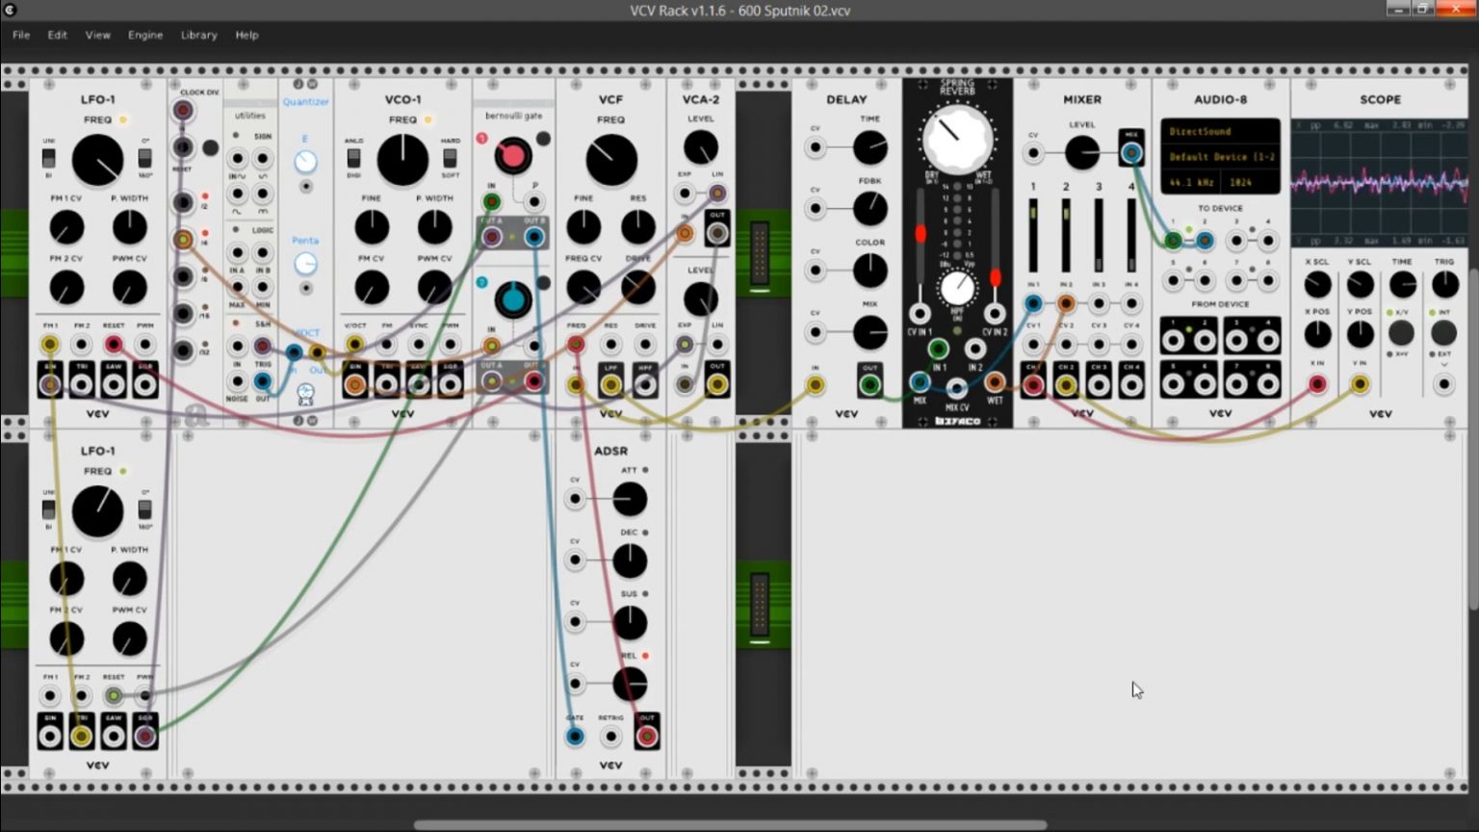Open the Help menu

click(246, 35)
